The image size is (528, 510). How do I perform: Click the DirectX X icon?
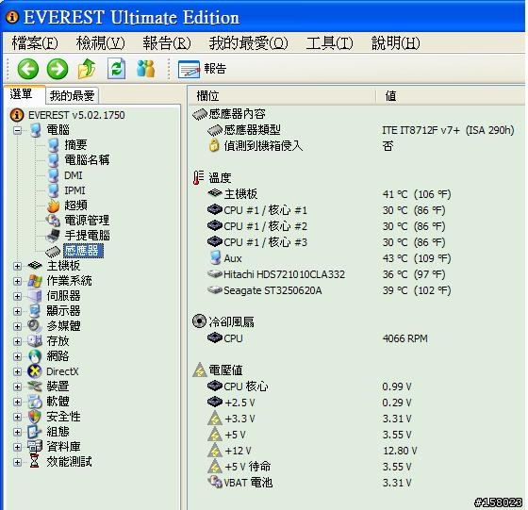pyautogui.click(x=35, y=371)
